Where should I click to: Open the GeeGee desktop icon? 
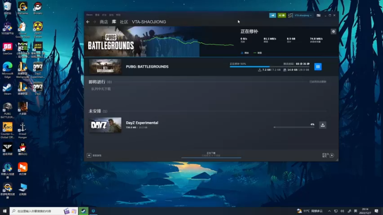click(7, 49)
